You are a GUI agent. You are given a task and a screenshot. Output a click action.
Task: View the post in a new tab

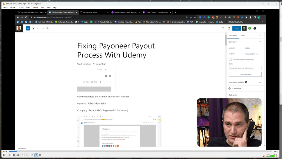(x=229, y=28)
